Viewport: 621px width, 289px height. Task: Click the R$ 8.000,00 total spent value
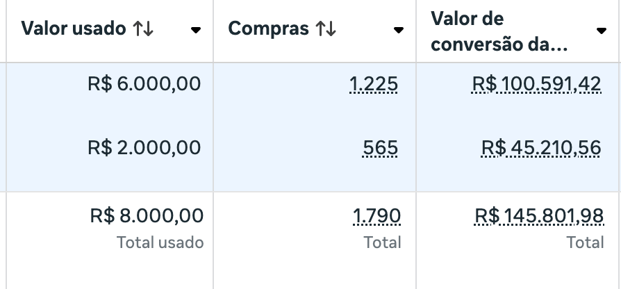147,216
